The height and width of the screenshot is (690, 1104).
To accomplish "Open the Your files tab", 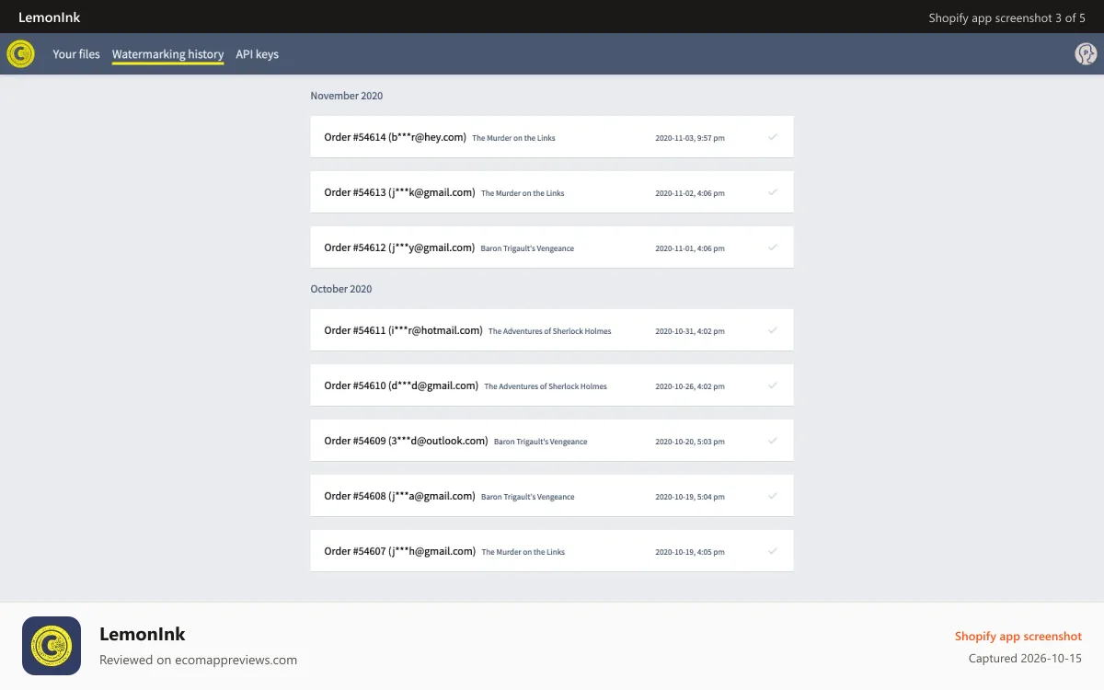I will [76, 54].
